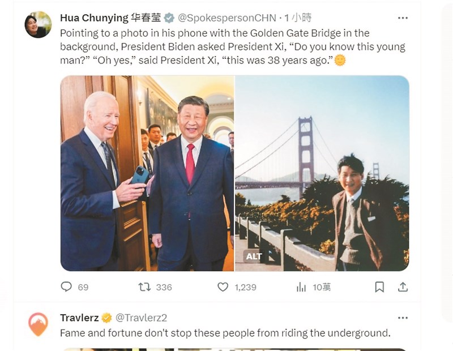View post analytics bar-chart icon

tap(301, 287)
